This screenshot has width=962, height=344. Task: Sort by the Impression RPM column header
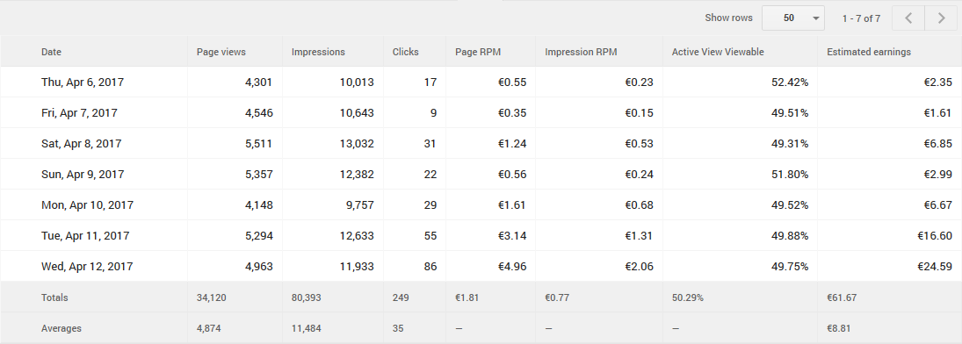581,52
